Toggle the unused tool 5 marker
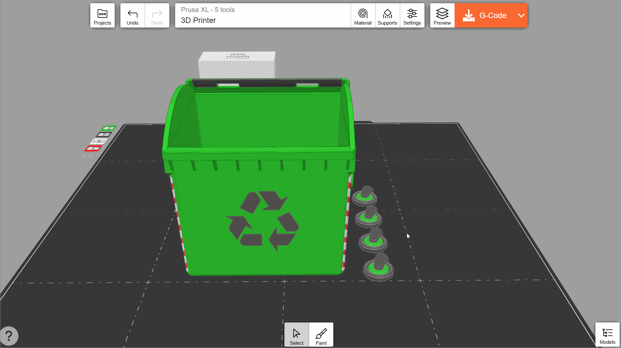 click(x=87, y=156)
